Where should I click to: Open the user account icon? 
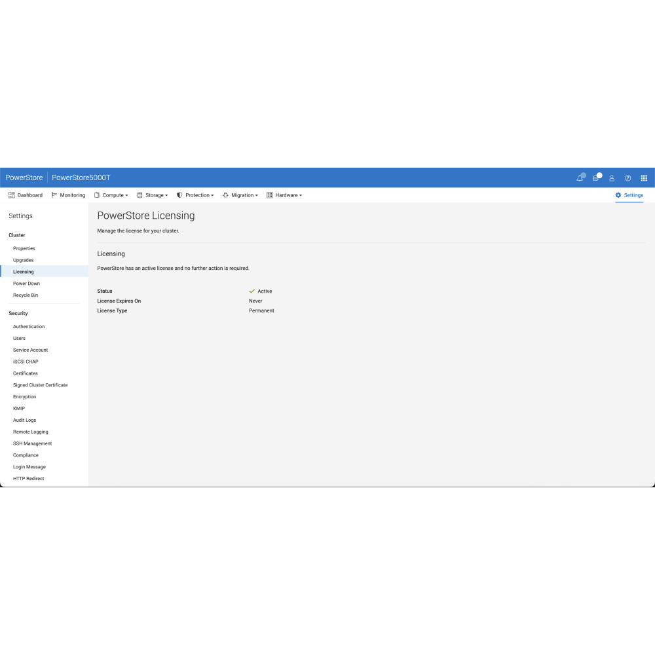[x=612, y=178]
